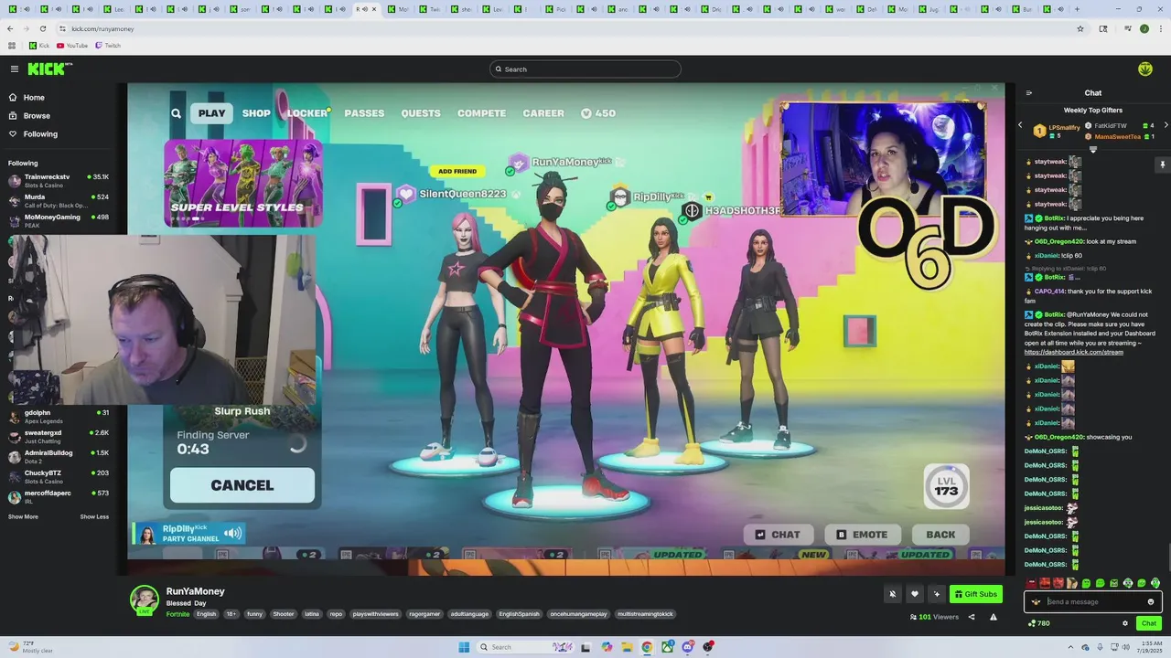Open the Kick bookmark shortcut

point(39,45)
